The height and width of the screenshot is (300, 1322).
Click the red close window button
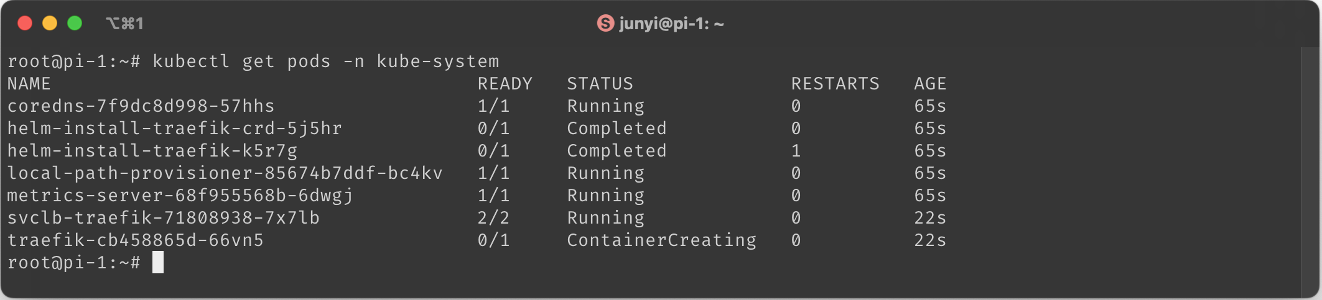(25, 24)
